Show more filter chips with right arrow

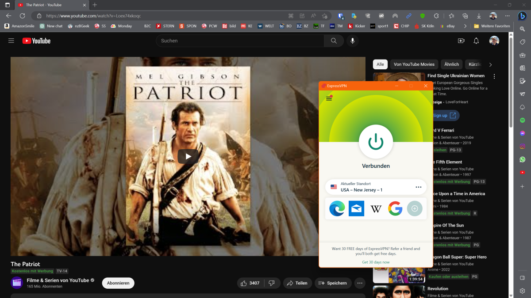point(490,64)
